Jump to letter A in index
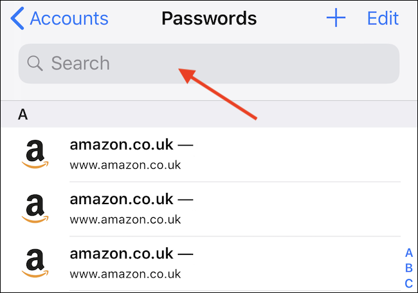Image resolution: width=418 pixels, height=293 pixels. [x=409, y=252]
